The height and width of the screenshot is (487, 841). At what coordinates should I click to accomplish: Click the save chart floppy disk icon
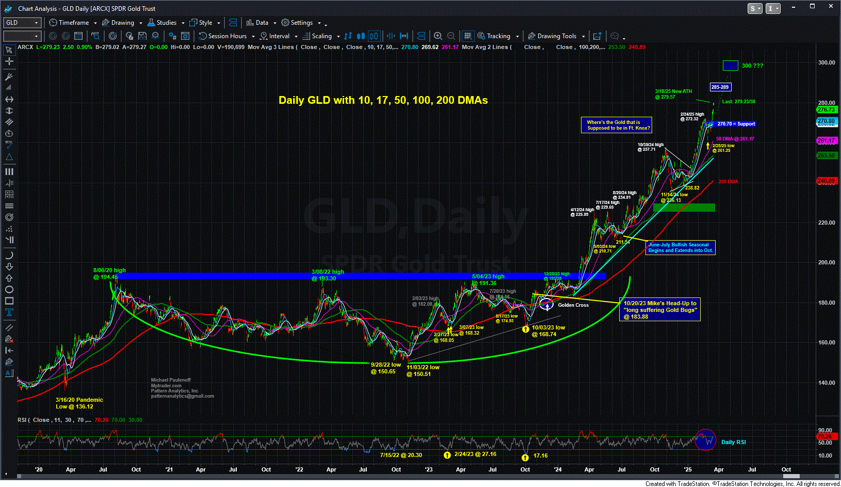[x=141, y=36]
